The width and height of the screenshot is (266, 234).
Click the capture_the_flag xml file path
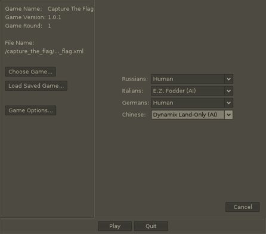(44, 51)
